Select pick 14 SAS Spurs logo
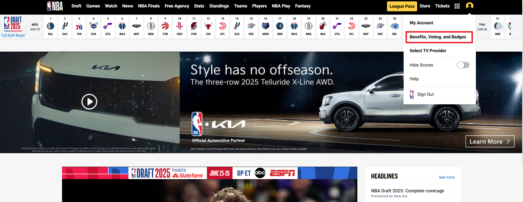Image resolution: width=523 pixels, height=202 pixels. click(237, 26)
